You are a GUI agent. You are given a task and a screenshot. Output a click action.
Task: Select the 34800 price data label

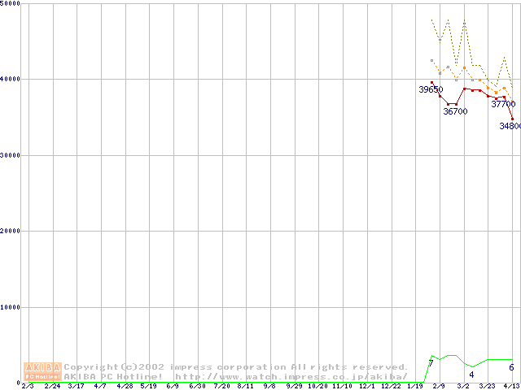(510, 126)
